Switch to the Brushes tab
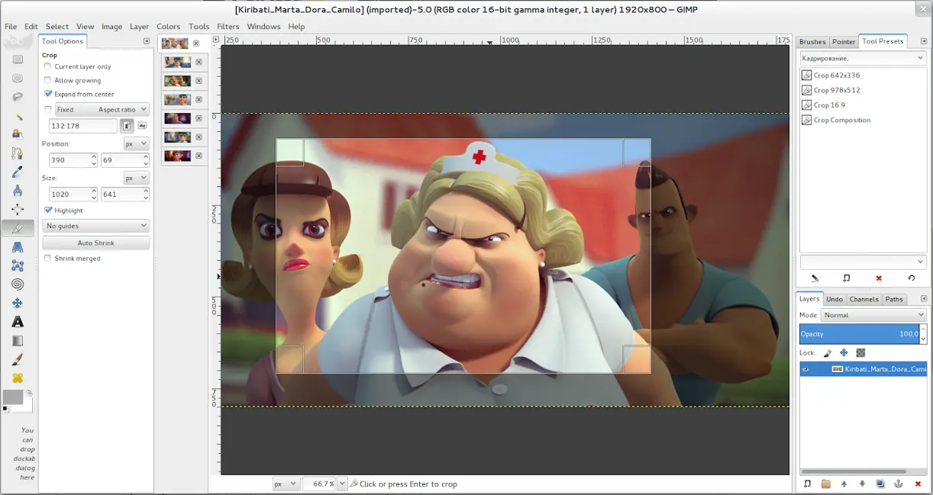 [x=812, y=42]
